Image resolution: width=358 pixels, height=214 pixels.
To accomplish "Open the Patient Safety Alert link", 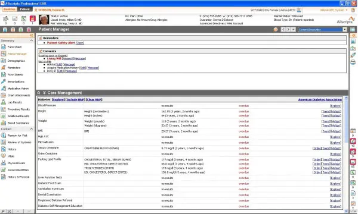I will pos(80,43).
